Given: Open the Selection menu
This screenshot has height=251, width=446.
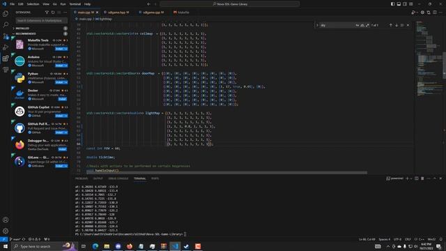Looking at the screenshot, I should [33, 4].
